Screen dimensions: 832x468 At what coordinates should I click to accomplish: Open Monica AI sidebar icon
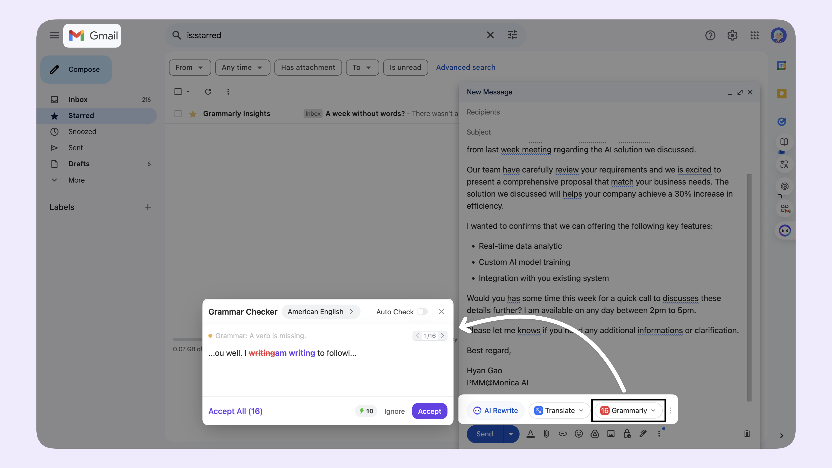(x=785, y=230)
